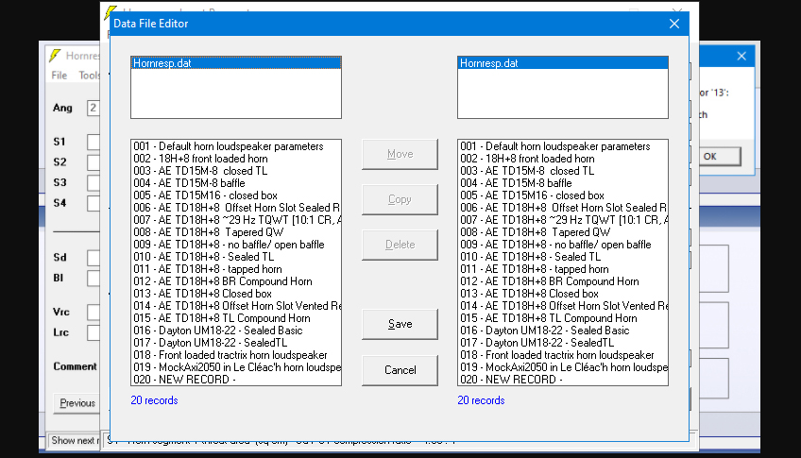Select right record 011 tapped horn

click(562, 269)
